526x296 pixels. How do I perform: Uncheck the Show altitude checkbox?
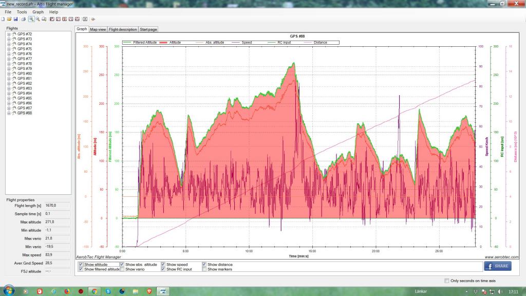pyautogui.click(x=81, y=265)
